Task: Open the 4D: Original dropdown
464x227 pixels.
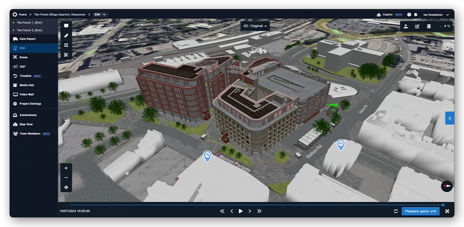Action: click(255, 26)
